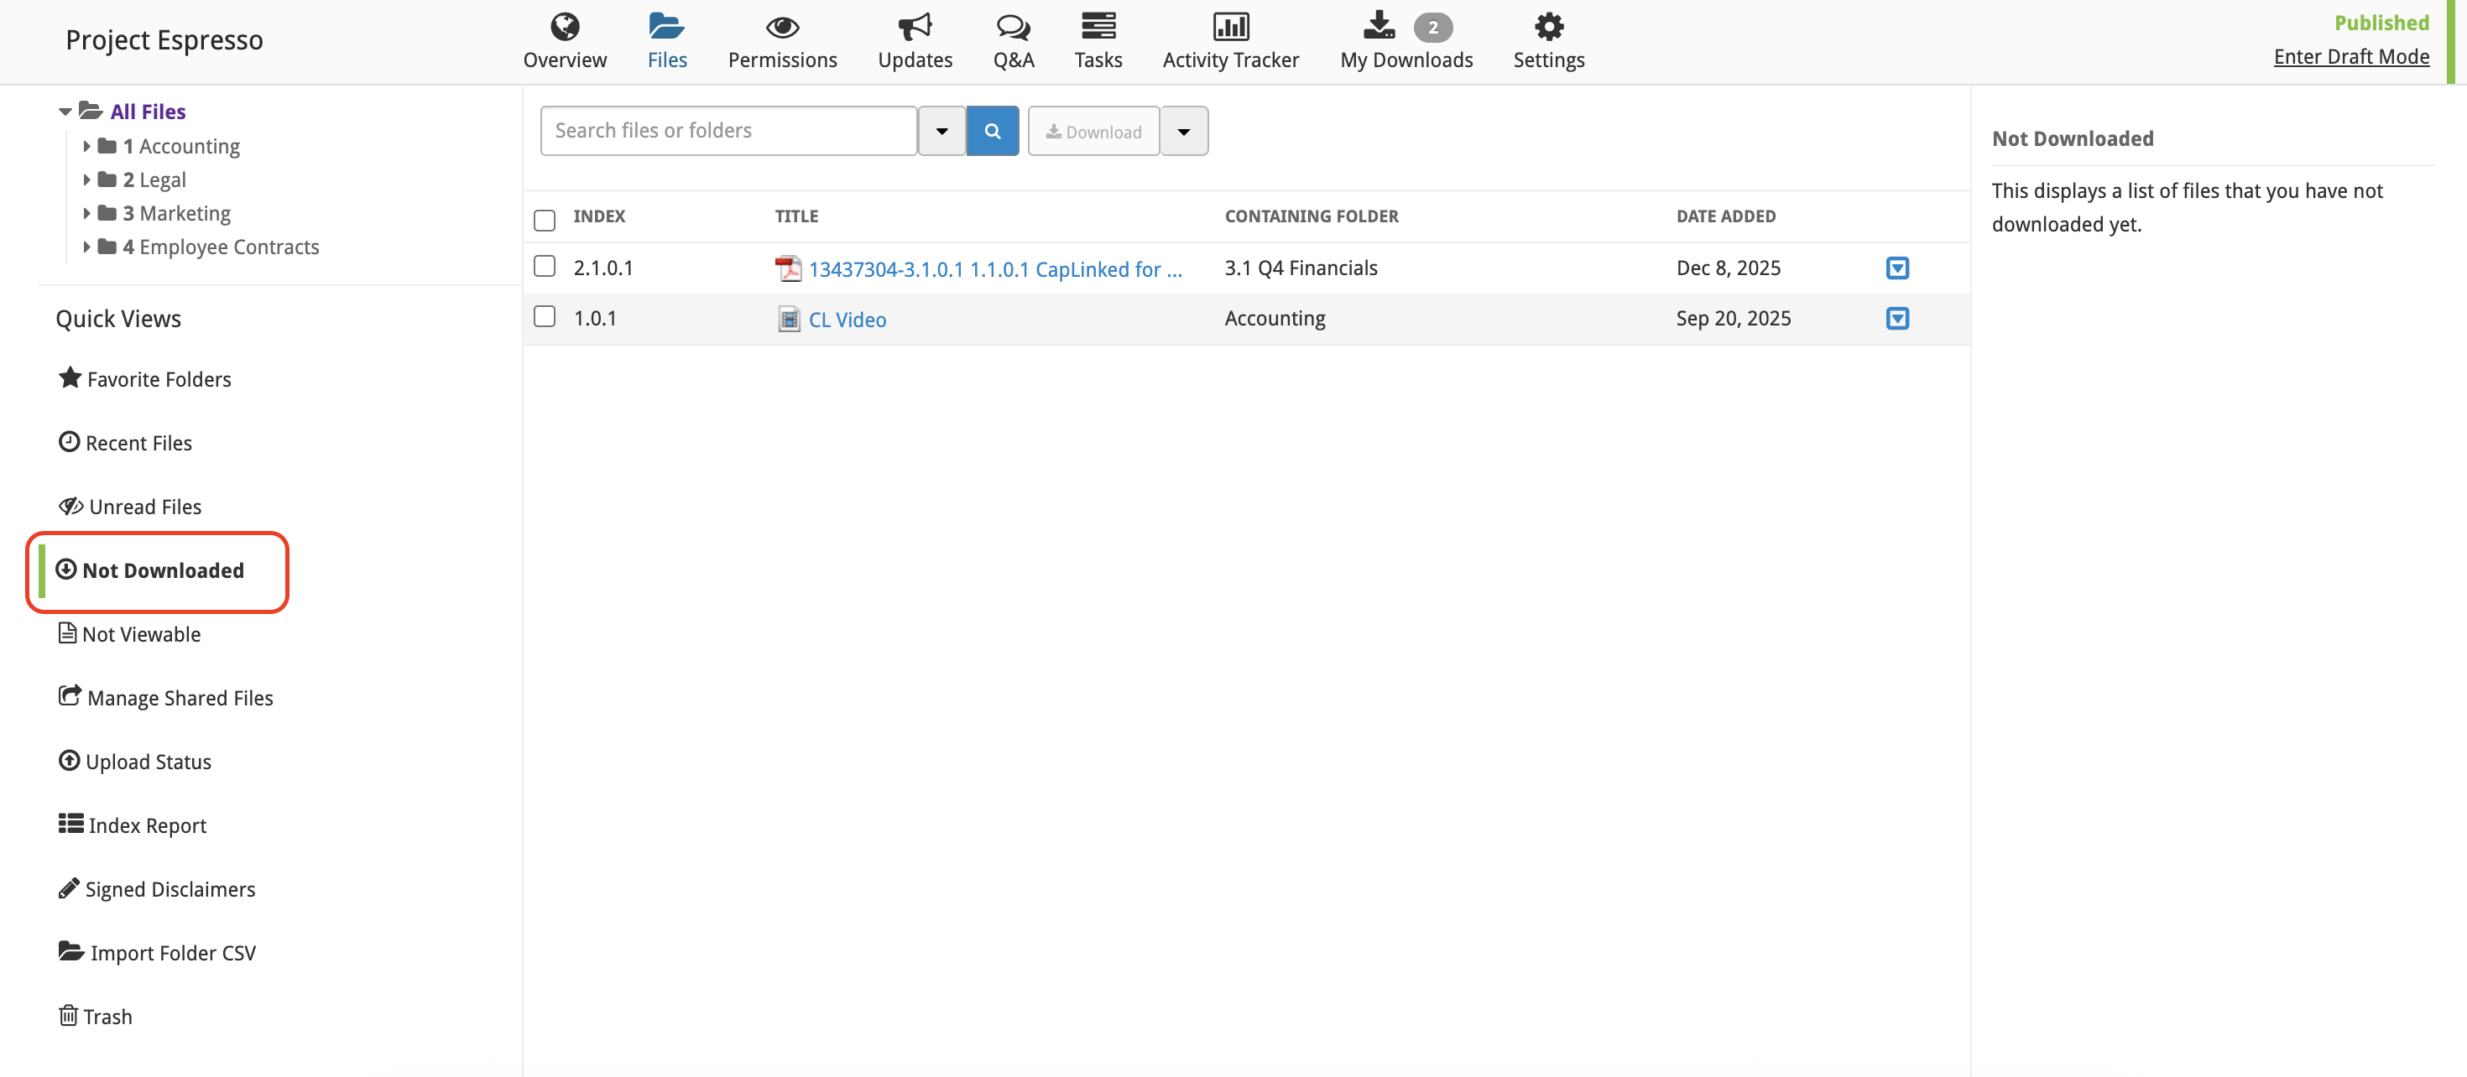Image resolution: width=2467 pixels, height=1077 pixels.
Task: Expand the 3 Marketing folder
Action: 87,214
